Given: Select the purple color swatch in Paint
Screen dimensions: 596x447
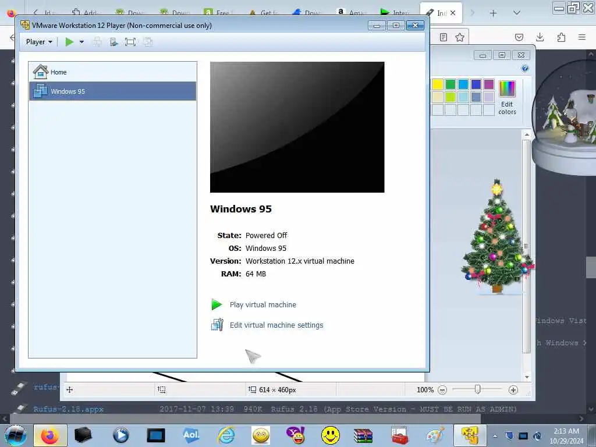Looking at the screenshot, I should tap(489, 84).
